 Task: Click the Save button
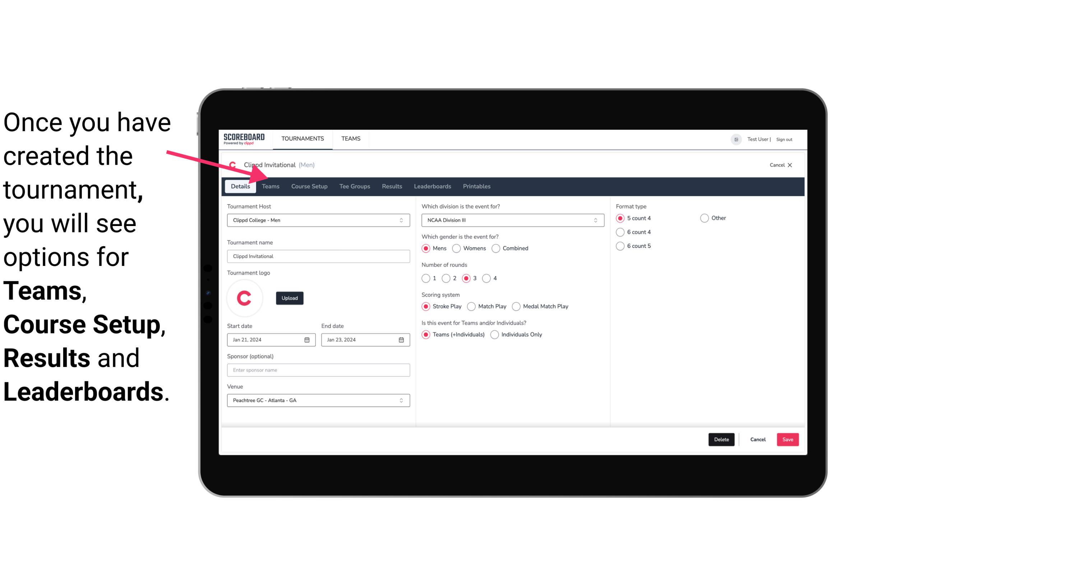(x=787, y=439)
